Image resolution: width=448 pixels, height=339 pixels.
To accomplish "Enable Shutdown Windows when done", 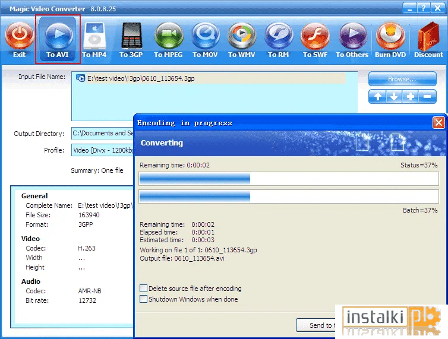I will tap(143, 299).
